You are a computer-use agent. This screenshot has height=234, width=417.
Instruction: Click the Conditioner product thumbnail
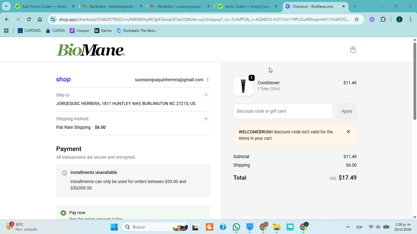pos(243,86)
